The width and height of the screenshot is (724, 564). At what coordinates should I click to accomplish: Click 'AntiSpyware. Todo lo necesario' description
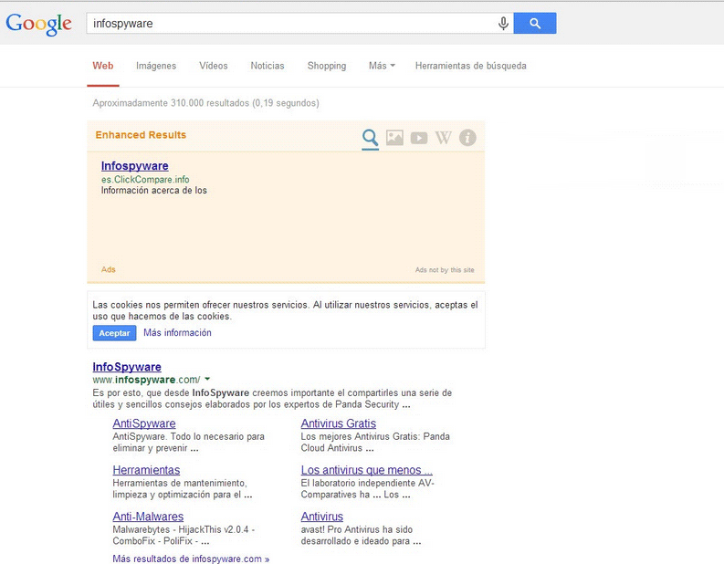point(188,442)
